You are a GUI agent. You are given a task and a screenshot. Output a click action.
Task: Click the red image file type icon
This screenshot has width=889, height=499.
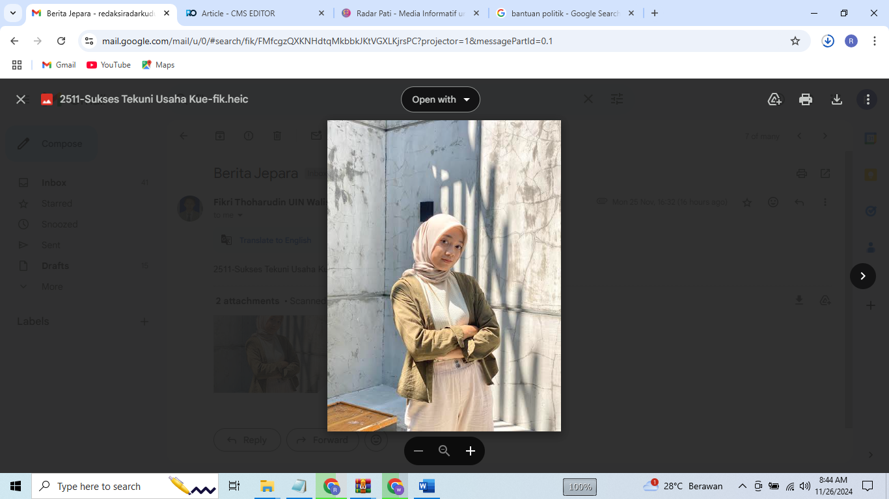(x=47, y=99)
